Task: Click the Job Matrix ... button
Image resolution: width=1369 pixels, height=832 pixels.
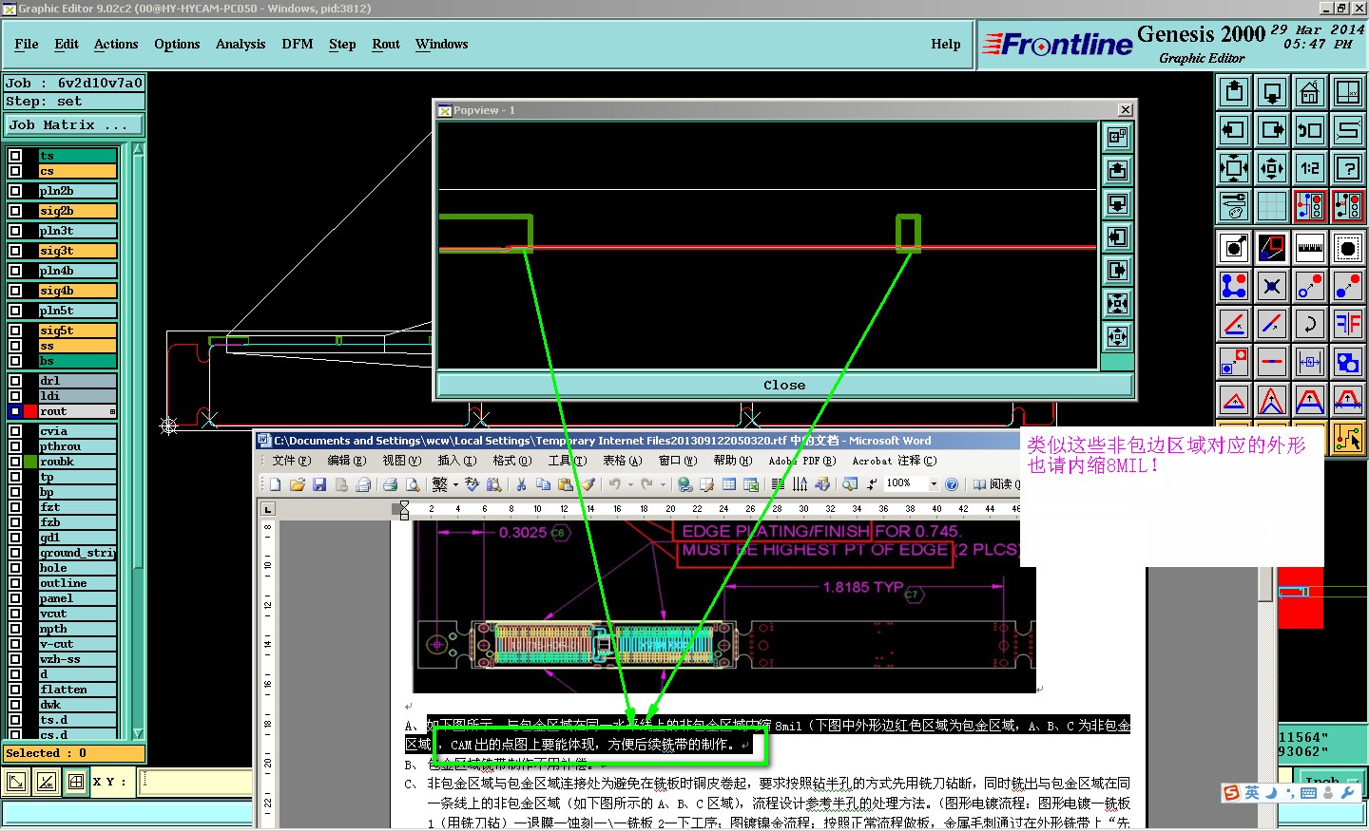Action: pyautogui.click(x=74, y=124)
